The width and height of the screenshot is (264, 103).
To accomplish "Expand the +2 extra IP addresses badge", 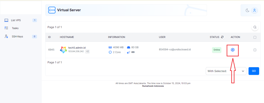I will [87, 51].
